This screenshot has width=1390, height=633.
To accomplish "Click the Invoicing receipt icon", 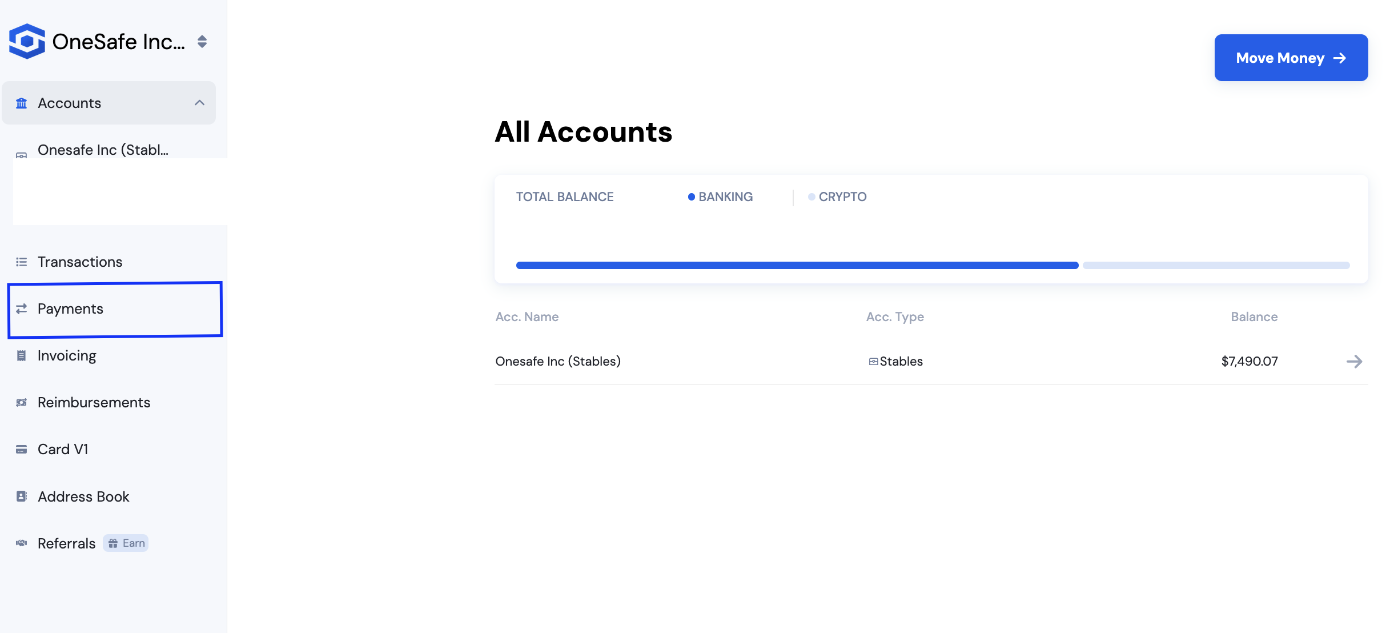I will [22, 355].
